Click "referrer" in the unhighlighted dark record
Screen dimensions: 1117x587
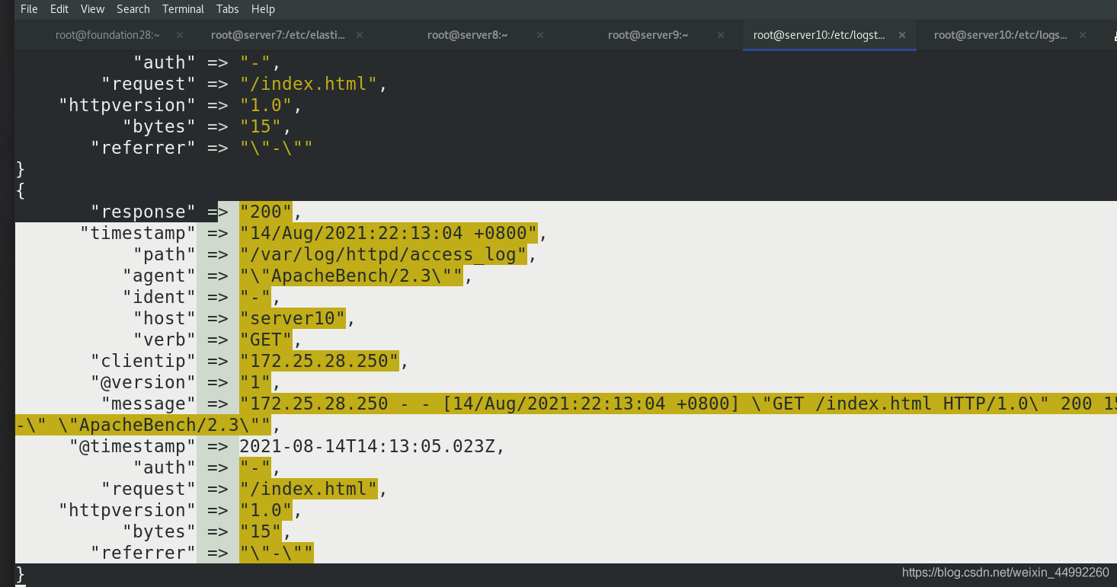(143, 148)
